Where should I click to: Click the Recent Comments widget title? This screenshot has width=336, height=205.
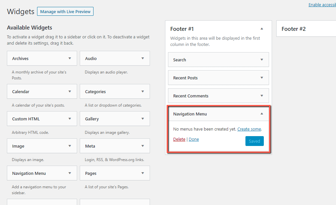coord(191,96)
